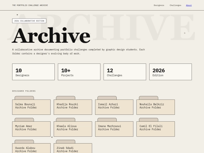The image size is (204, 153).
Task: Open Khawla Alioua's archive folder
Action: click(x=73, y=127)
